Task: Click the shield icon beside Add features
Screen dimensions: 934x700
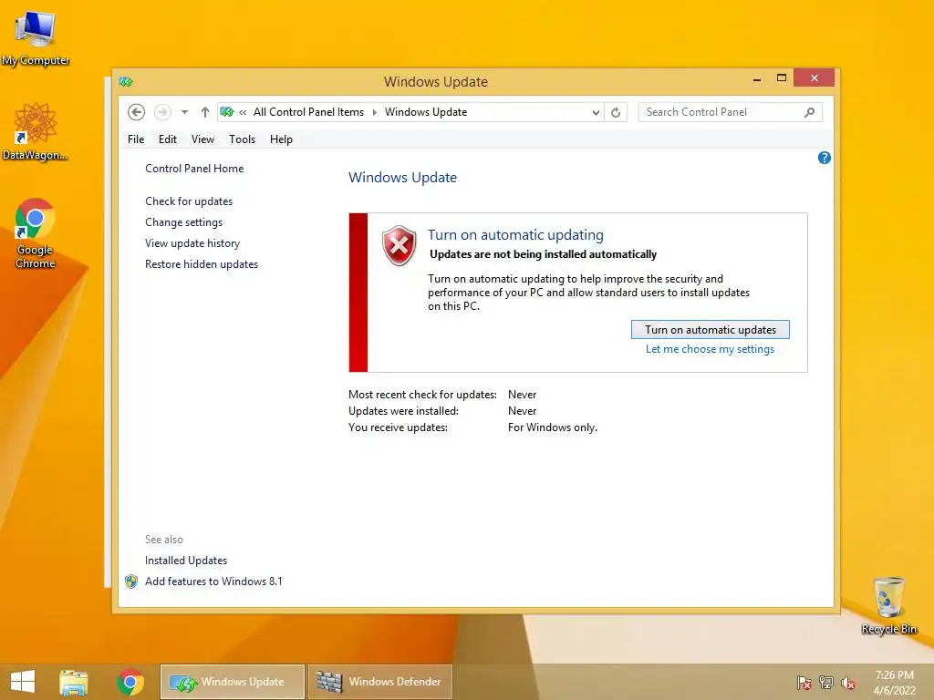Action: (x=131, y=582)
